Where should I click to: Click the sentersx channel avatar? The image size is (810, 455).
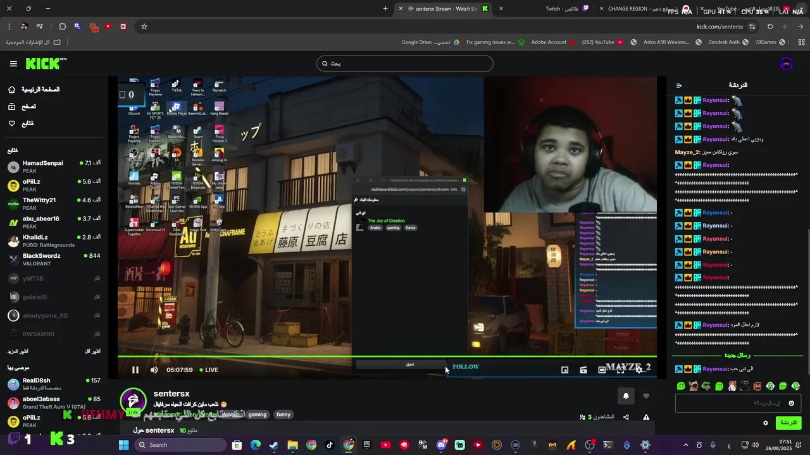[x=134, y=402]
